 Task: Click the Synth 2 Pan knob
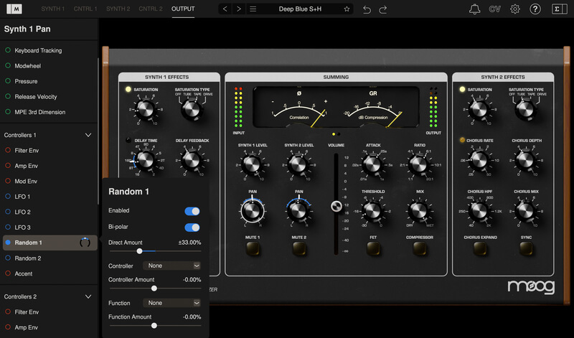pyautogui.click(x=298, y=211)
